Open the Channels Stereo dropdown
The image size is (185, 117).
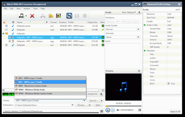138,37
